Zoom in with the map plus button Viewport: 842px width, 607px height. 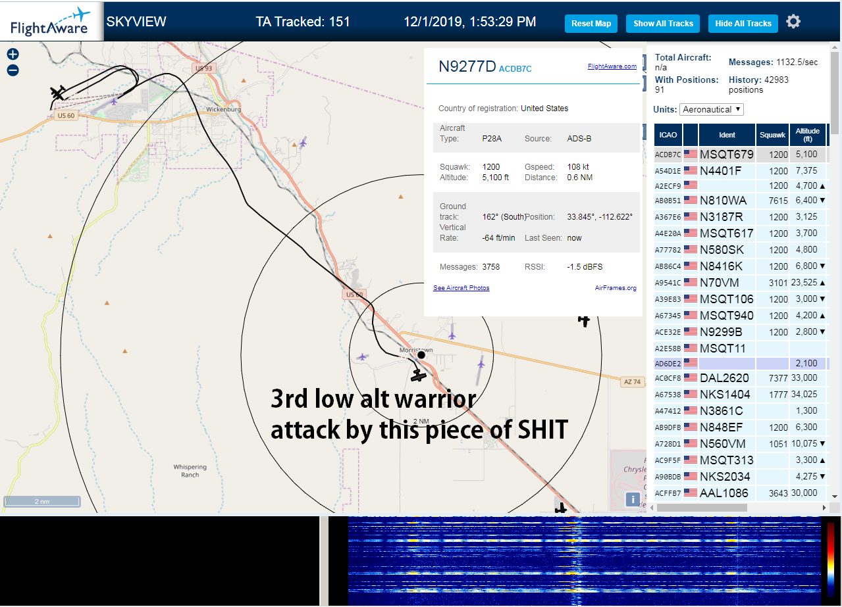click(13, 55)
